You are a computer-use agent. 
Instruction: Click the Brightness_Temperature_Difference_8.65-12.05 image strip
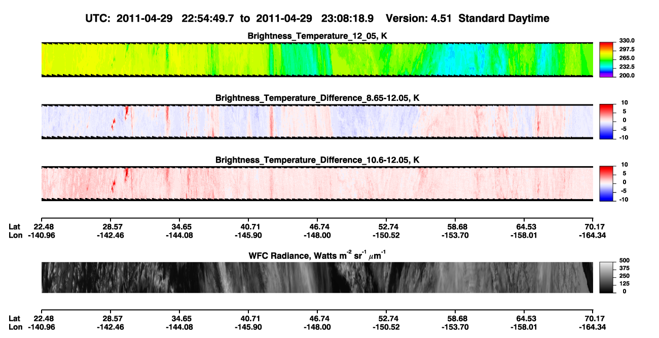point(317,121)
